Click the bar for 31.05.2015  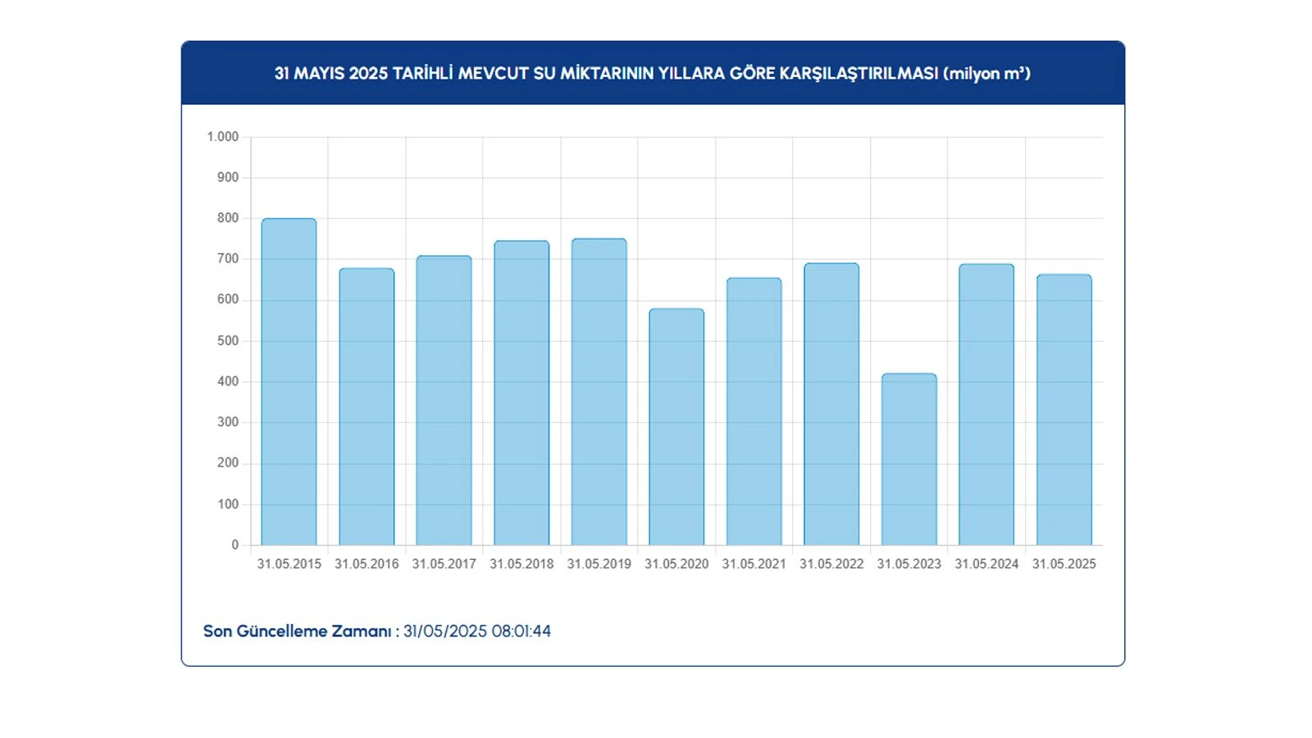pos(289,382)
